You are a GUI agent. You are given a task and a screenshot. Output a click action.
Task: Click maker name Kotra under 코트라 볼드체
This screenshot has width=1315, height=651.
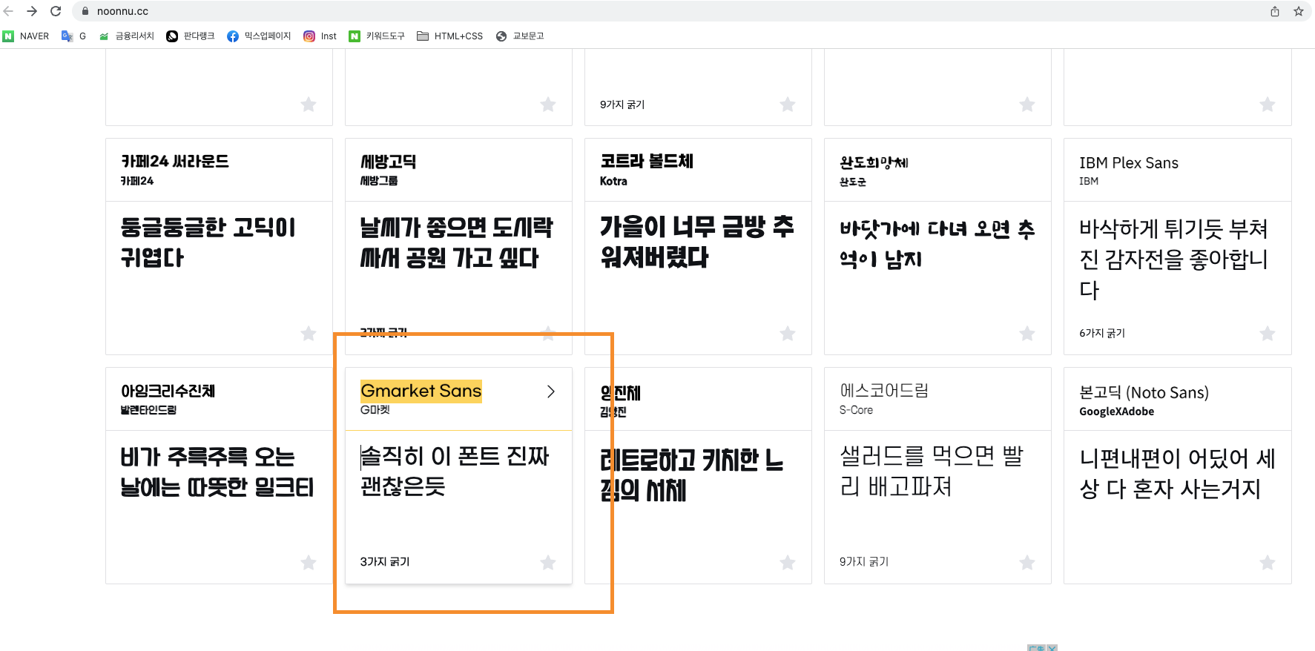613,181
